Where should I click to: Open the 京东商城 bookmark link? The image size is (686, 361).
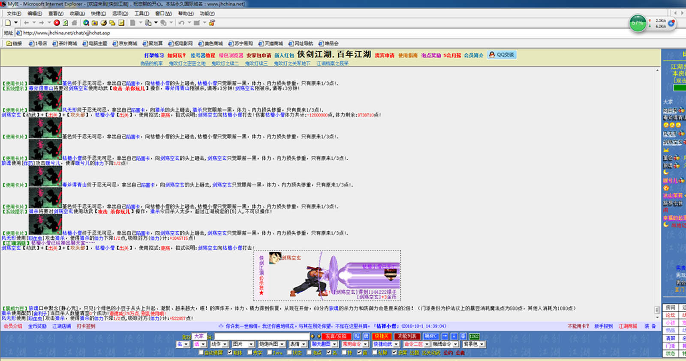tap(125, 43)
